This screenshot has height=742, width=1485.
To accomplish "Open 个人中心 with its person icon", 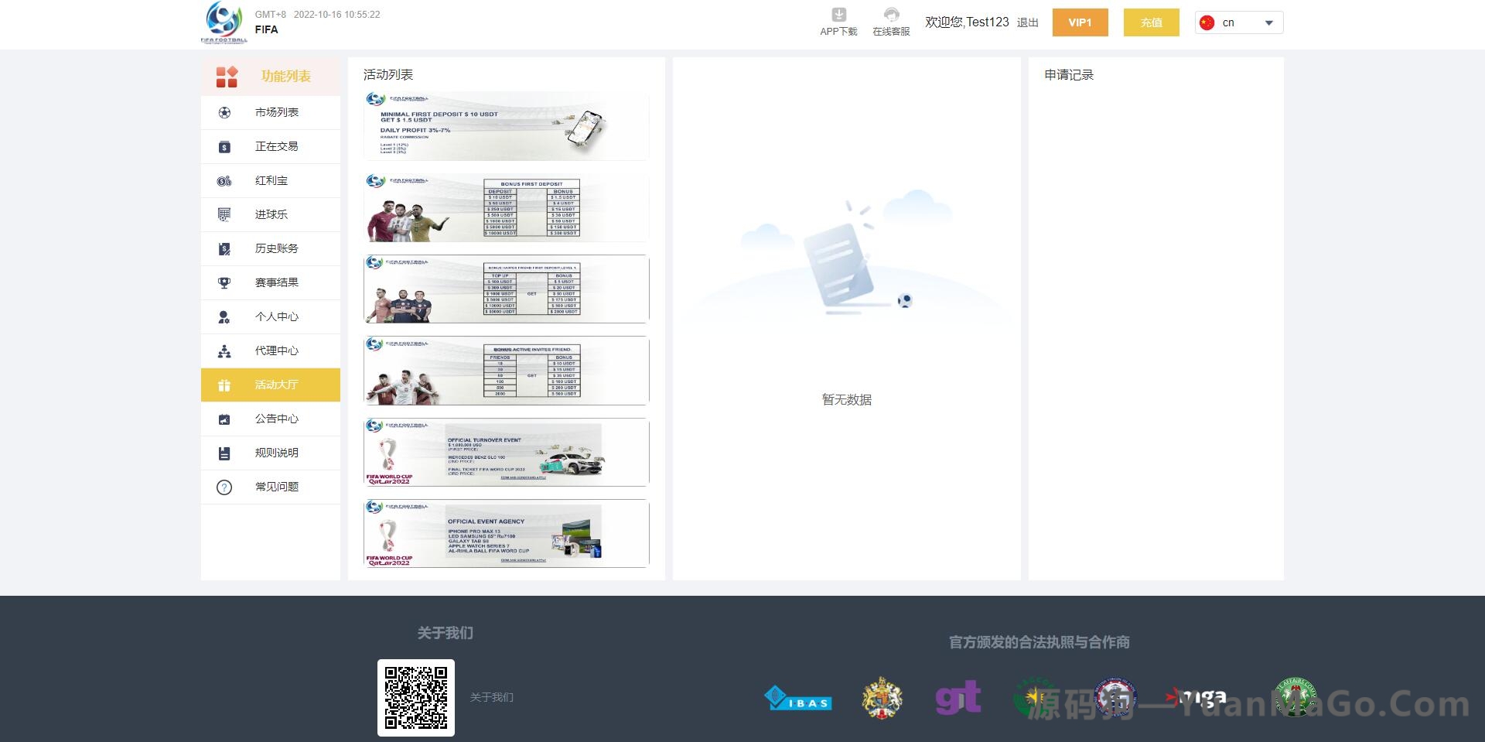I will pos(224,316).
